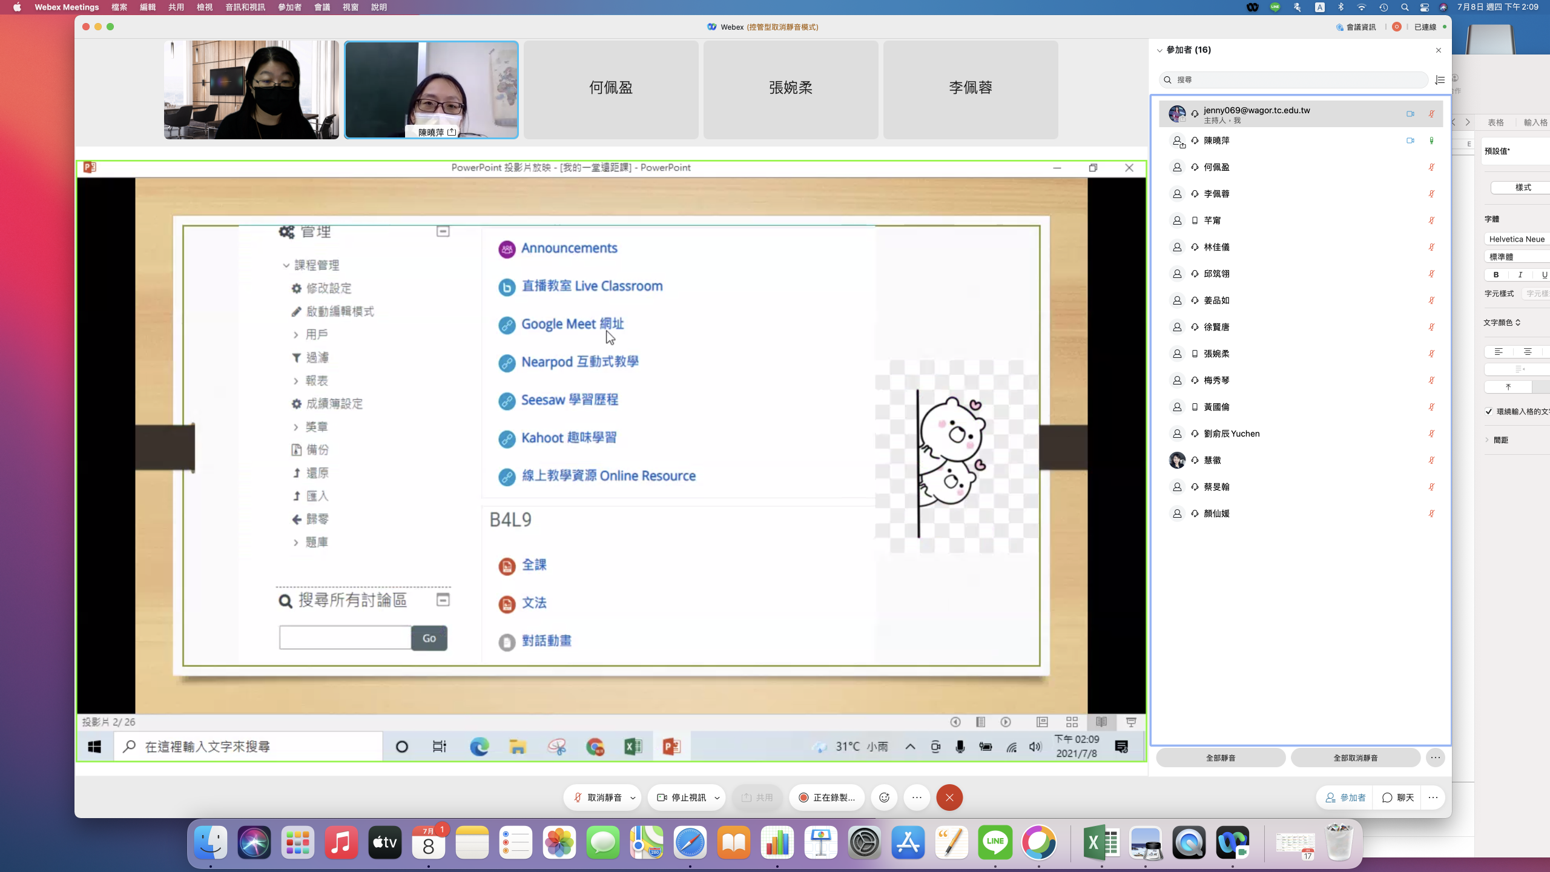Toggle 何佩盈 muted microphone icon
Image resolution: width=1550 pixels, height=872 pixels.
click(x=1431, y=167)
